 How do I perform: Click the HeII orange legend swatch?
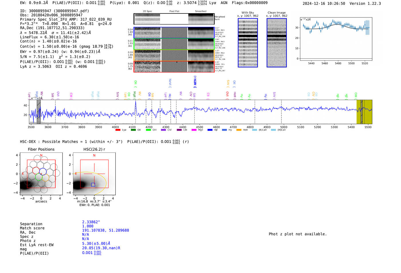coord(239,130)
